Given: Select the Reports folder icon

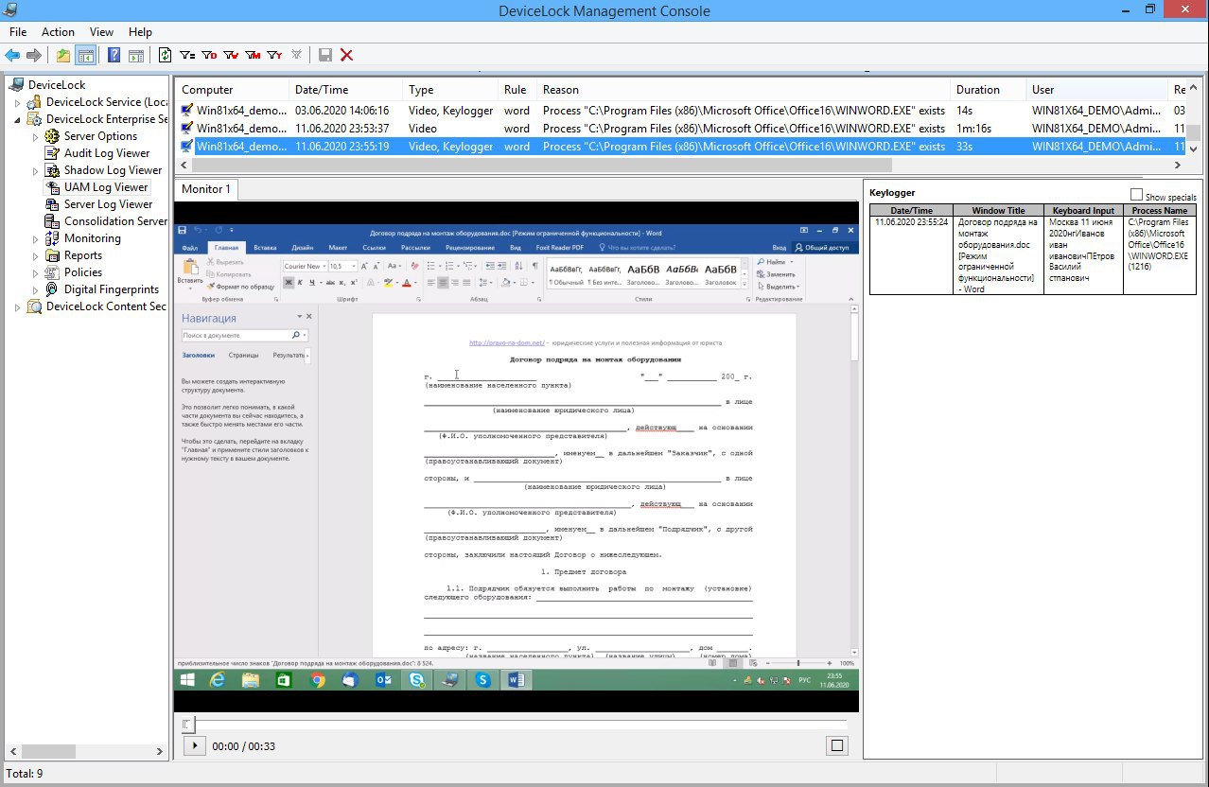Looking at the screenshot, I should pos(53,255).
